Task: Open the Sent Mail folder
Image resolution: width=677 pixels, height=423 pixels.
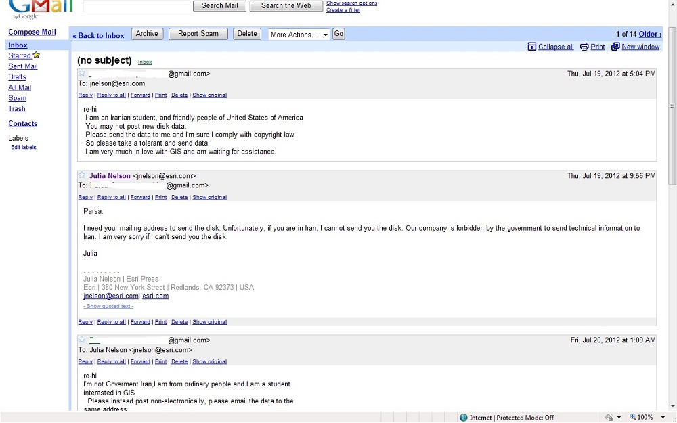Action: click(23, 66)
